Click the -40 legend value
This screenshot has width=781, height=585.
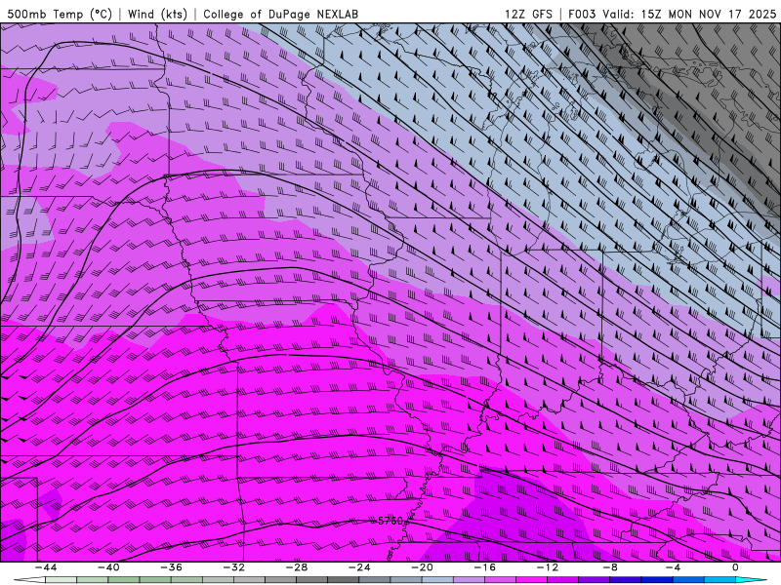108,567
